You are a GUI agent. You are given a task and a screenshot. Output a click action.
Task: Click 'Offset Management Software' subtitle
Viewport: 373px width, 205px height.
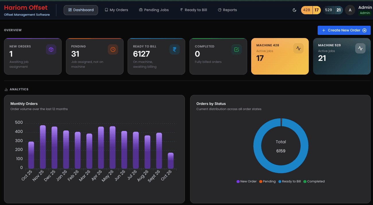pyautogui.click(x=27, y=15)
